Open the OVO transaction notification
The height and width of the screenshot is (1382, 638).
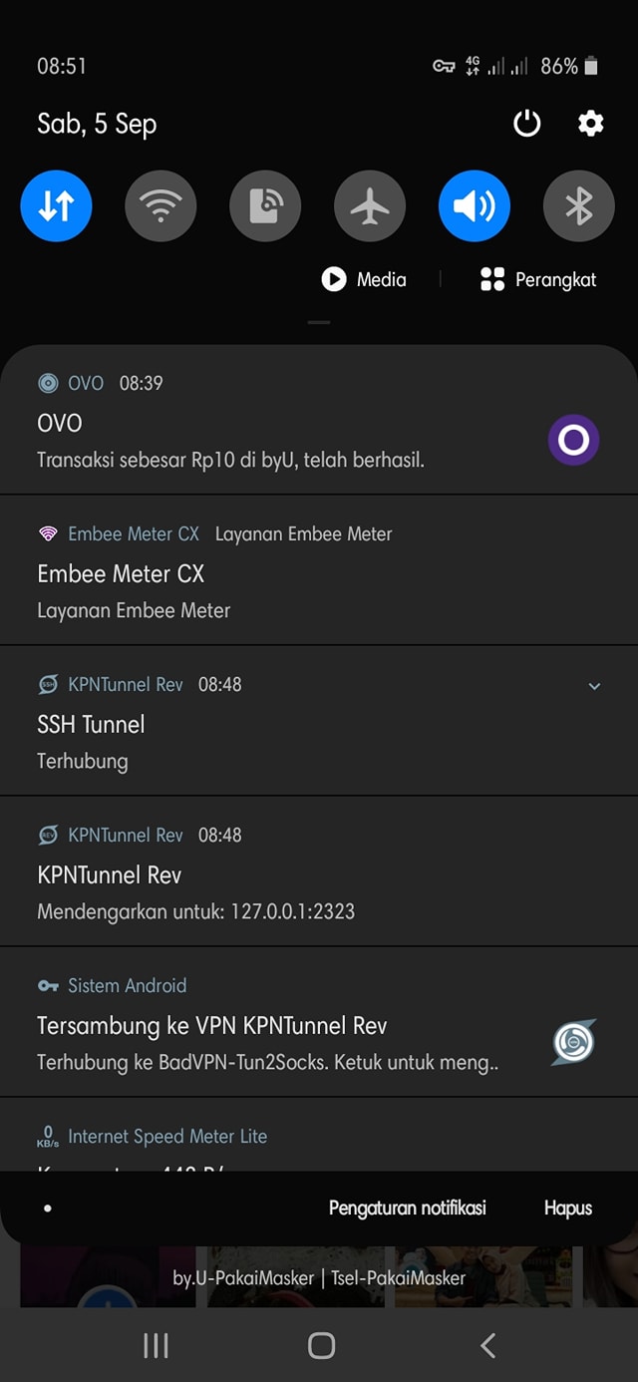pos(319,420)
